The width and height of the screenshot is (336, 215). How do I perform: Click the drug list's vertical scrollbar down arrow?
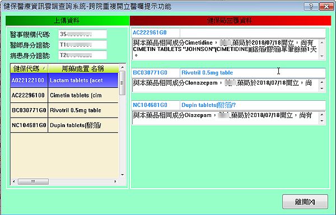coord(122,175)
